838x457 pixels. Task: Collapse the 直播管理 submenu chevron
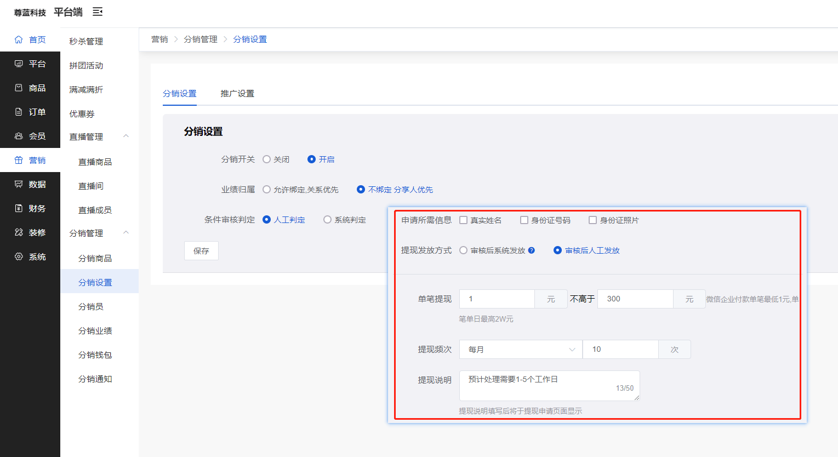point(126,136)
